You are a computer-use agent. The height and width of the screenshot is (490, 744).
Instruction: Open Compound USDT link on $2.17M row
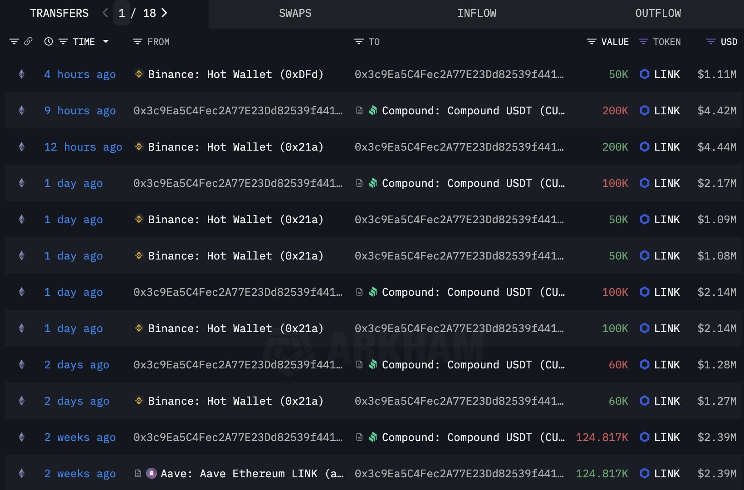[473, 183]
